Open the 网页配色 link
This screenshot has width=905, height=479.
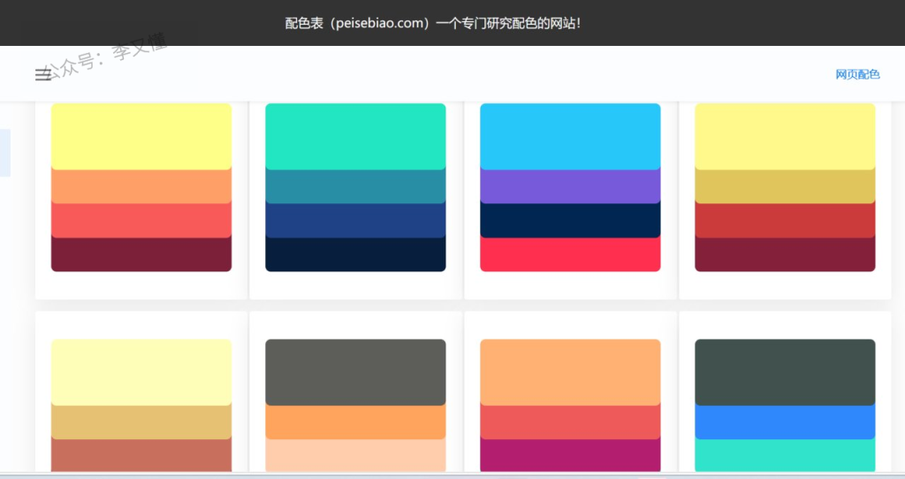coord(857,74)
